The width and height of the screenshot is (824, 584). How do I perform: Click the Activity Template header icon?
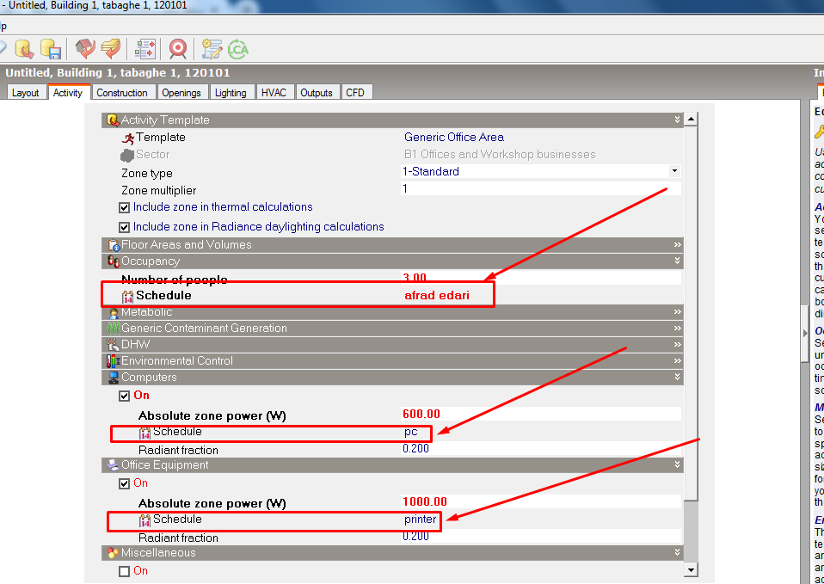coord(113,120)
